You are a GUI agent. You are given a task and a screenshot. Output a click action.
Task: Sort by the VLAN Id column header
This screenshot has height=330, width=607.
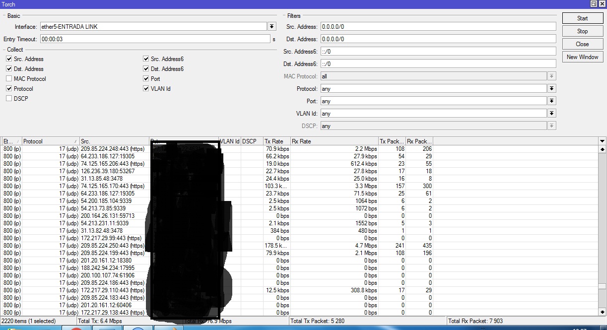[230, 141]
